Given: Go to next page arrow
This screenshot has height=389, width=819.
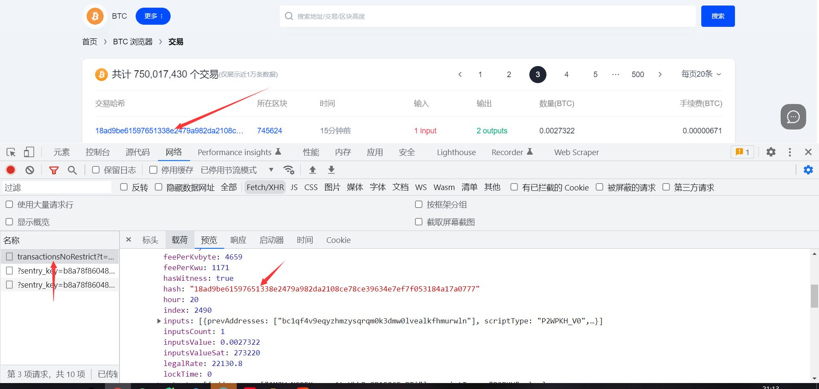Looking at the screenshot, I should point(660,75).
